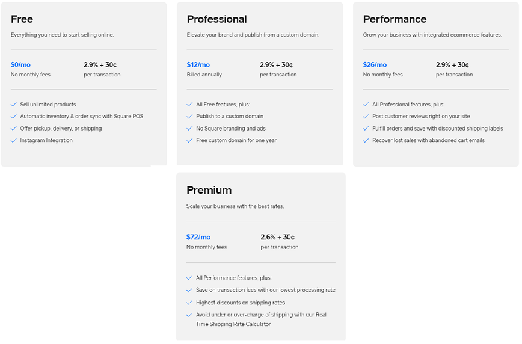522x344 pixels.
Task: Click checkmark next to Instagram Integration
Action: (14, 141)
